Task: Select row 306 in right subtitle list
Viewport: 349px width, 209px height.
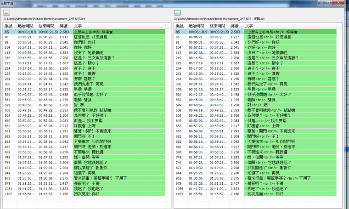Action: tap(255, 84)
